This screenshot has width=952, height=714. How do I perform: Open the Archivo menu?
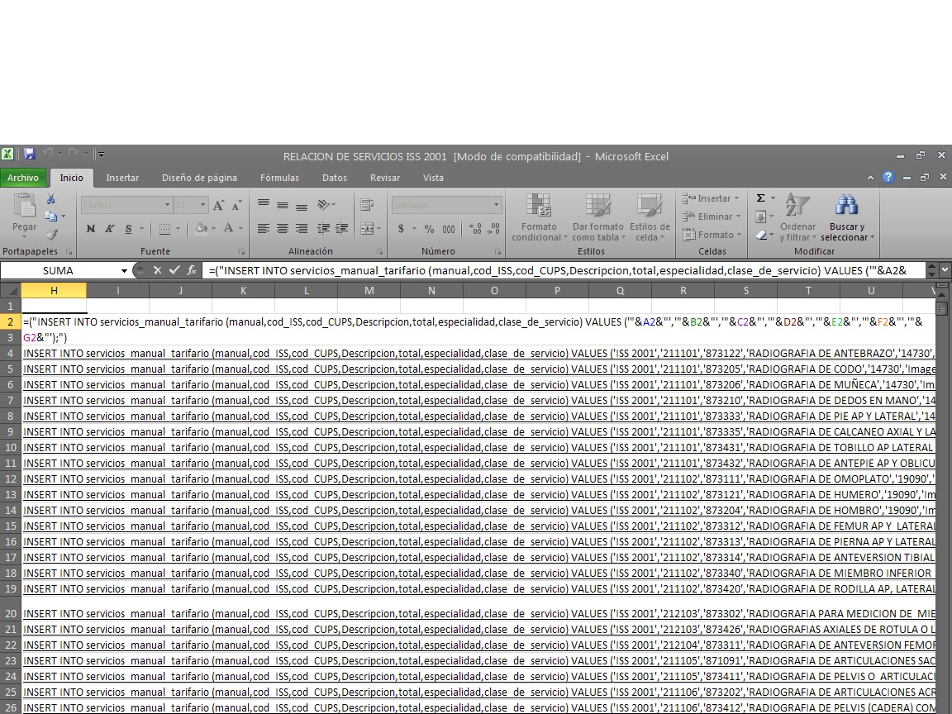coord(23,177)
